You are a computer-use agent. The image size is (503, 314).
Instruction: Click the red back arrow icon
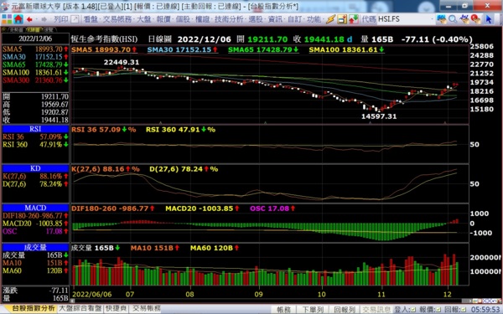tap(30, 19)
